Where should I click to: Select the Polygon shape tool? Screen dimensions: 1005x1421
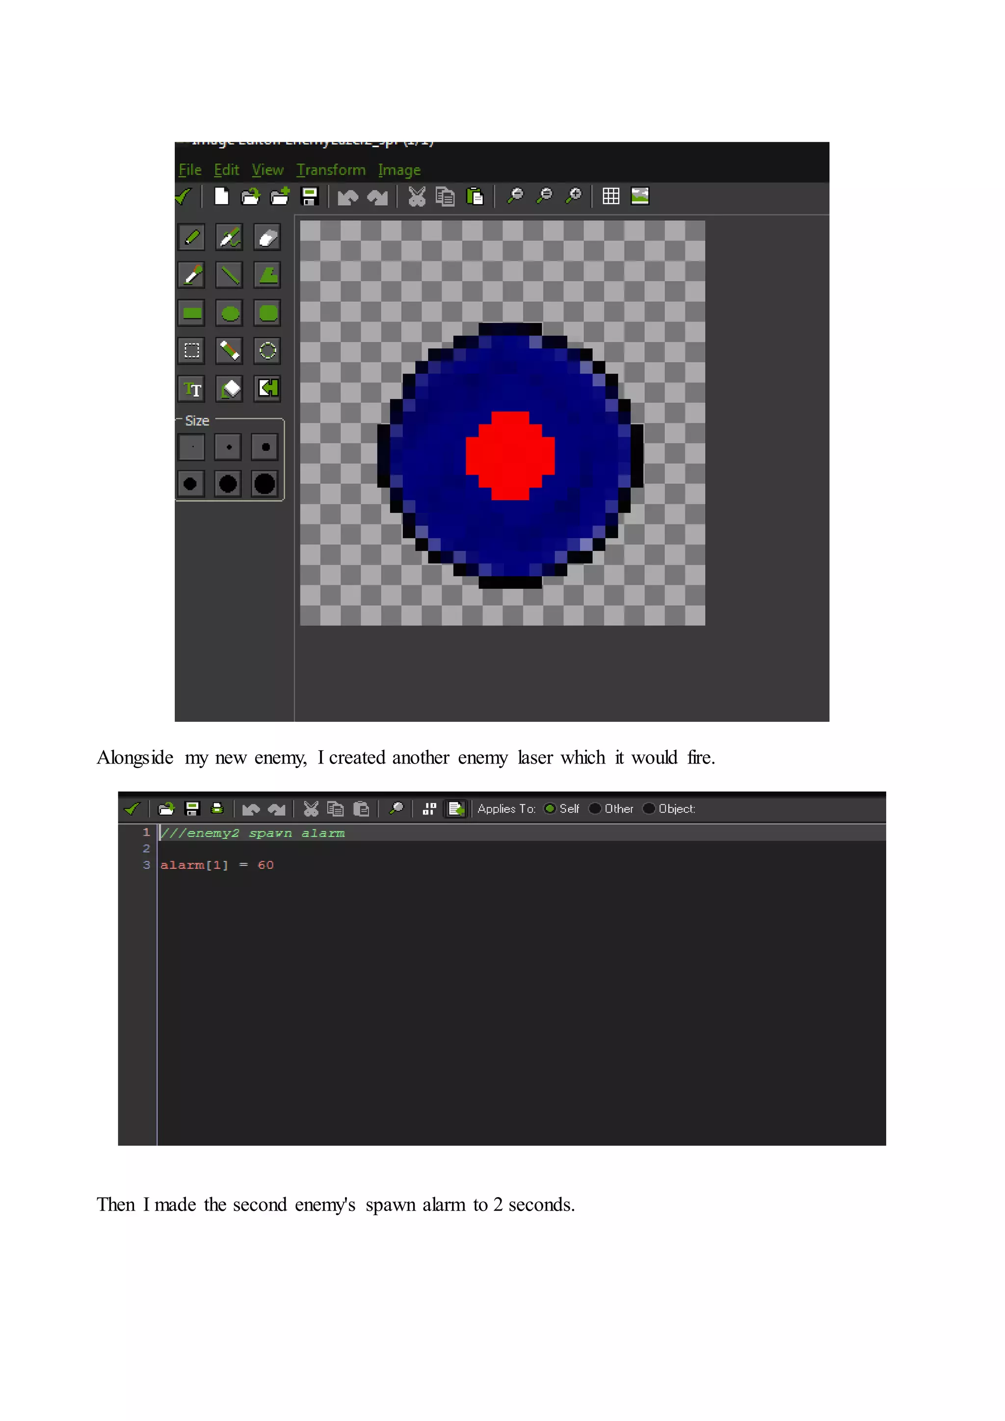(267, 275)
